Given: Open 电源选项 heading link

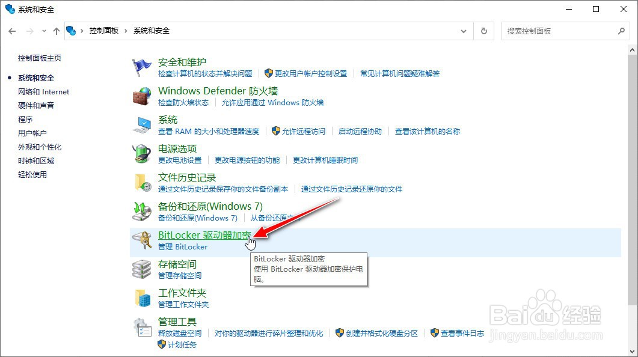Looking at the screenshot, I should 177,149.
